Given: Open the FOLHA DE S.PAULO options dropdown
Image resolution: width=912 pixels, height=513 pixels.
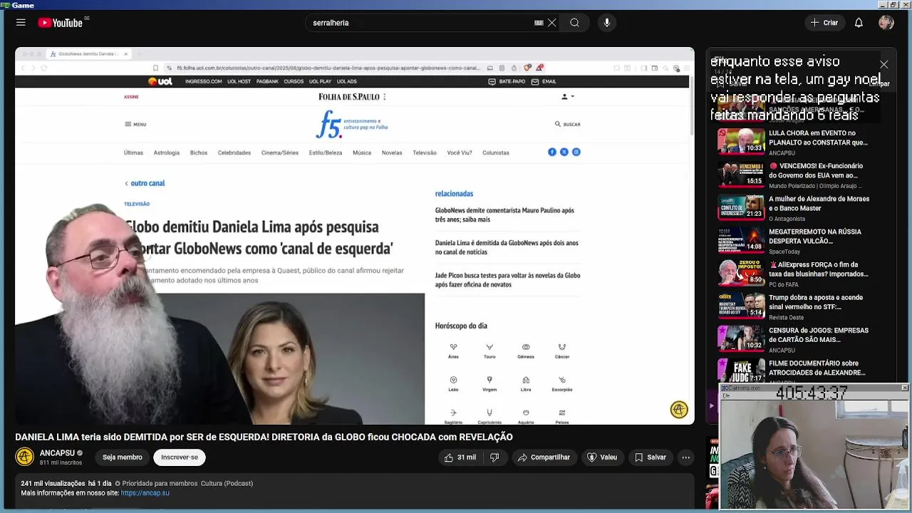Looking at the screenshot, I should pyautogui.click(x=385, y=96).
